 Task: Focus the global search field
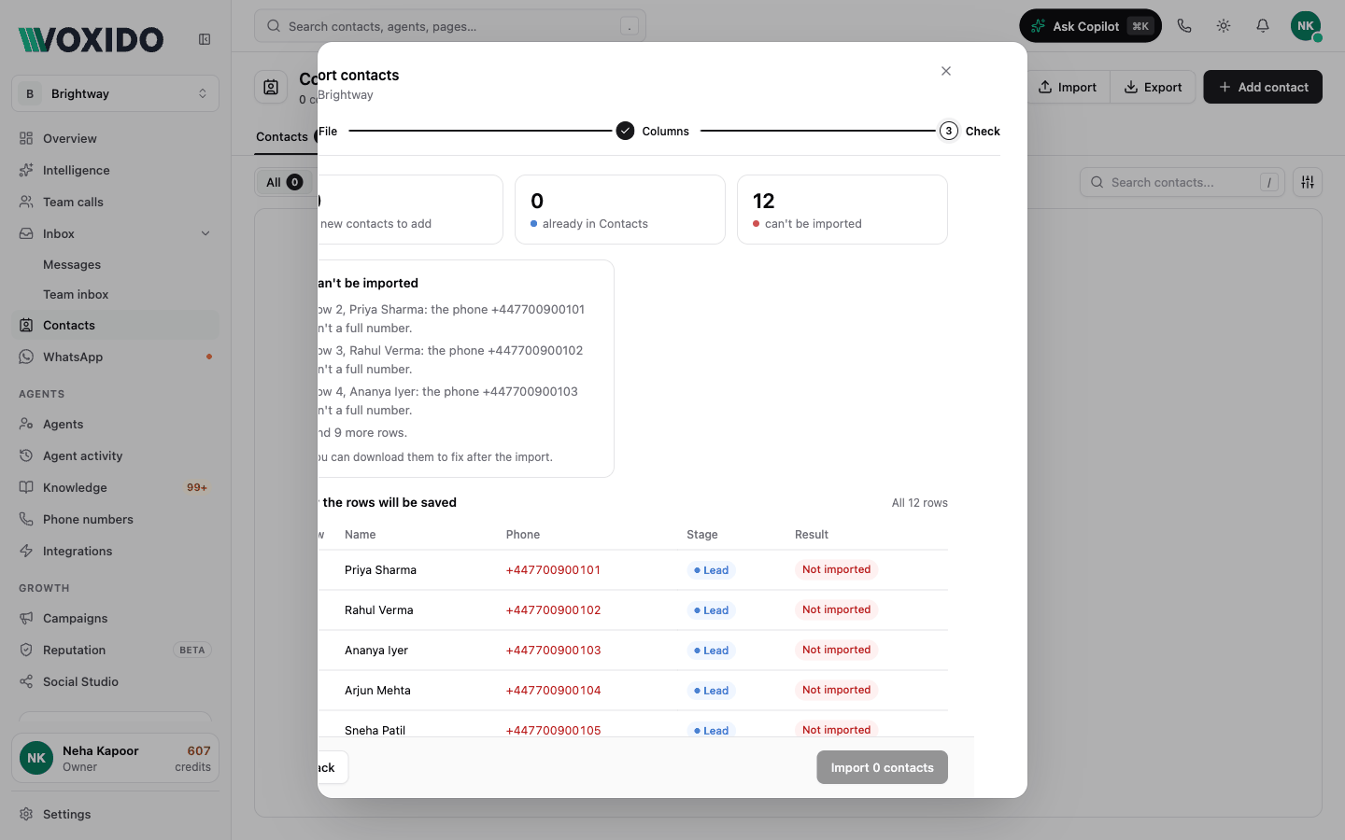tap(450, 26)
